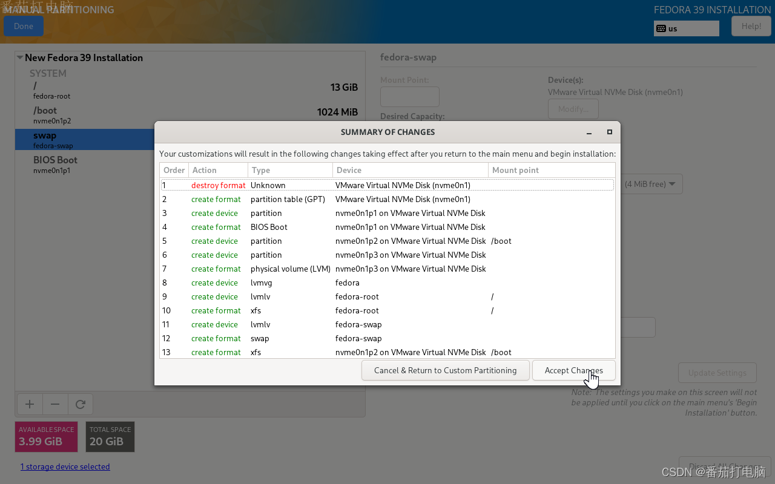
Task: Select the / fedora-root partition entry
Action: click(x=190, y=90)
